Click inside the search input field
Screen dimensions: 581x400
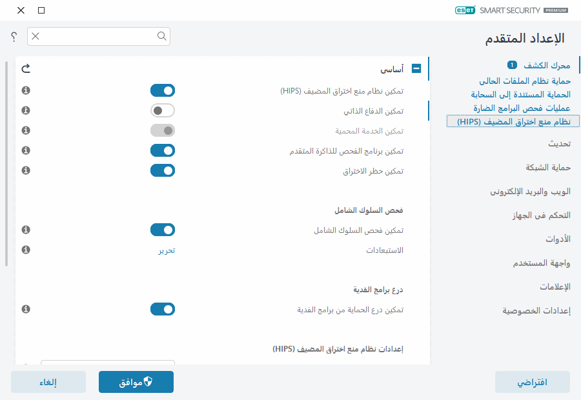point(97,36)
